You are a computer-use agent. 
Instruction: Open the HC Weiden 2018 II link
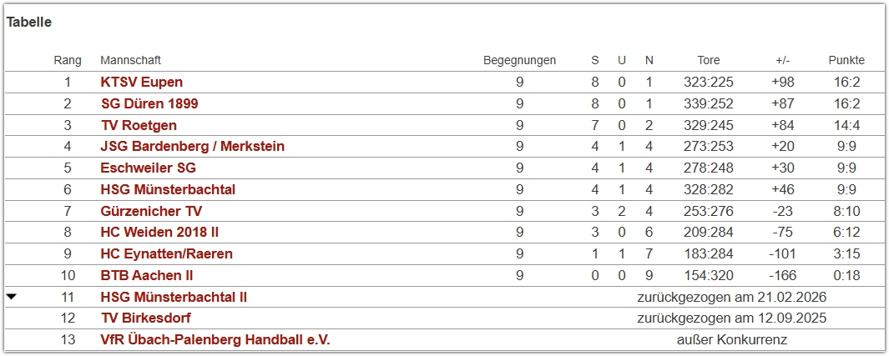(159, 232)
